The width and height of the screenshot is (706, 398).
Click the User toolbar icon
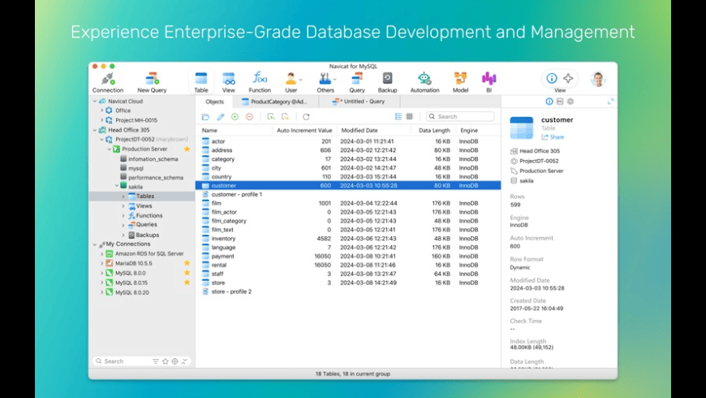point(291,83)
